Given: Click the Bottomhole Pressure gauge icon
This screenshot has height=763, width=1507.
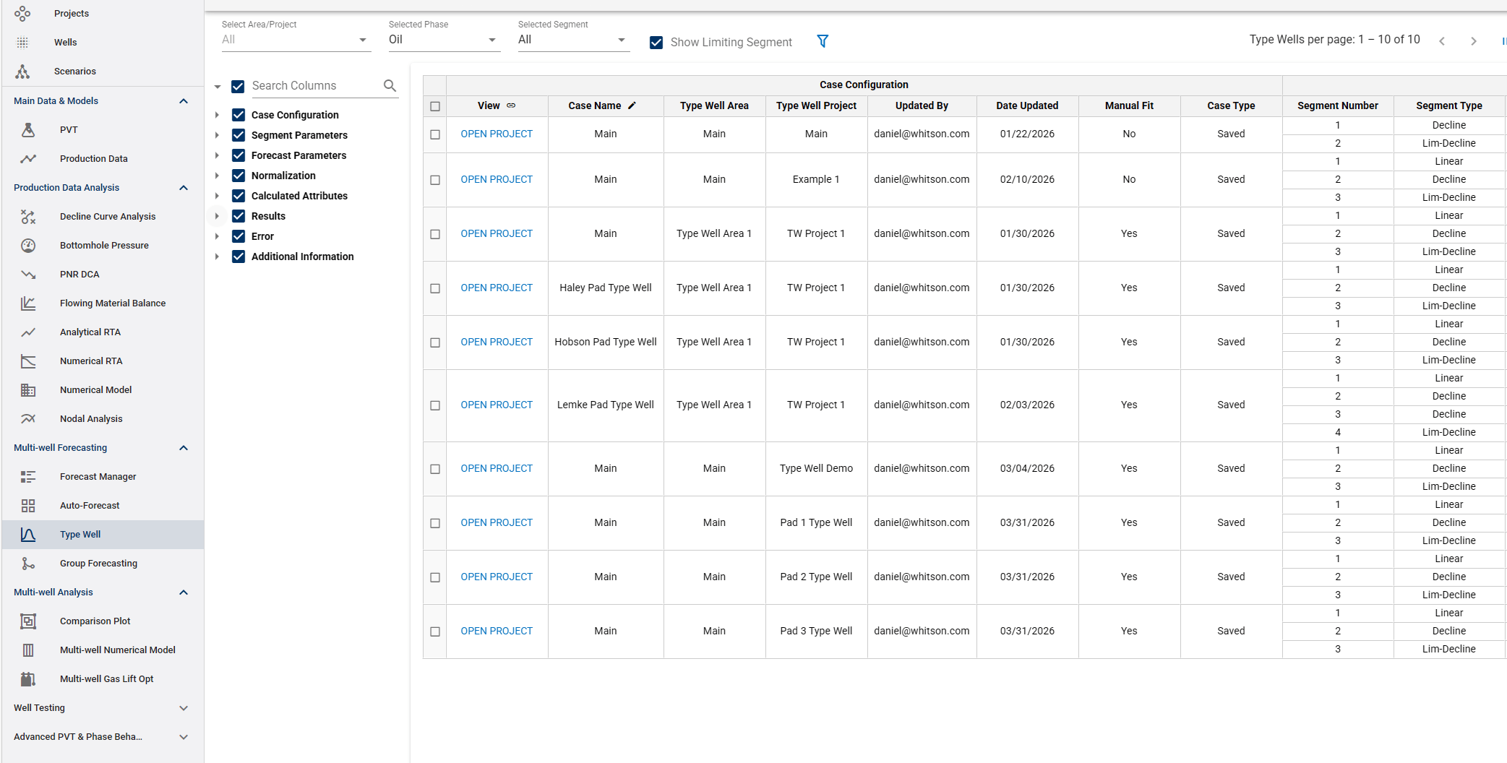Looking at the screenshot, I should (x=28, y=246).
